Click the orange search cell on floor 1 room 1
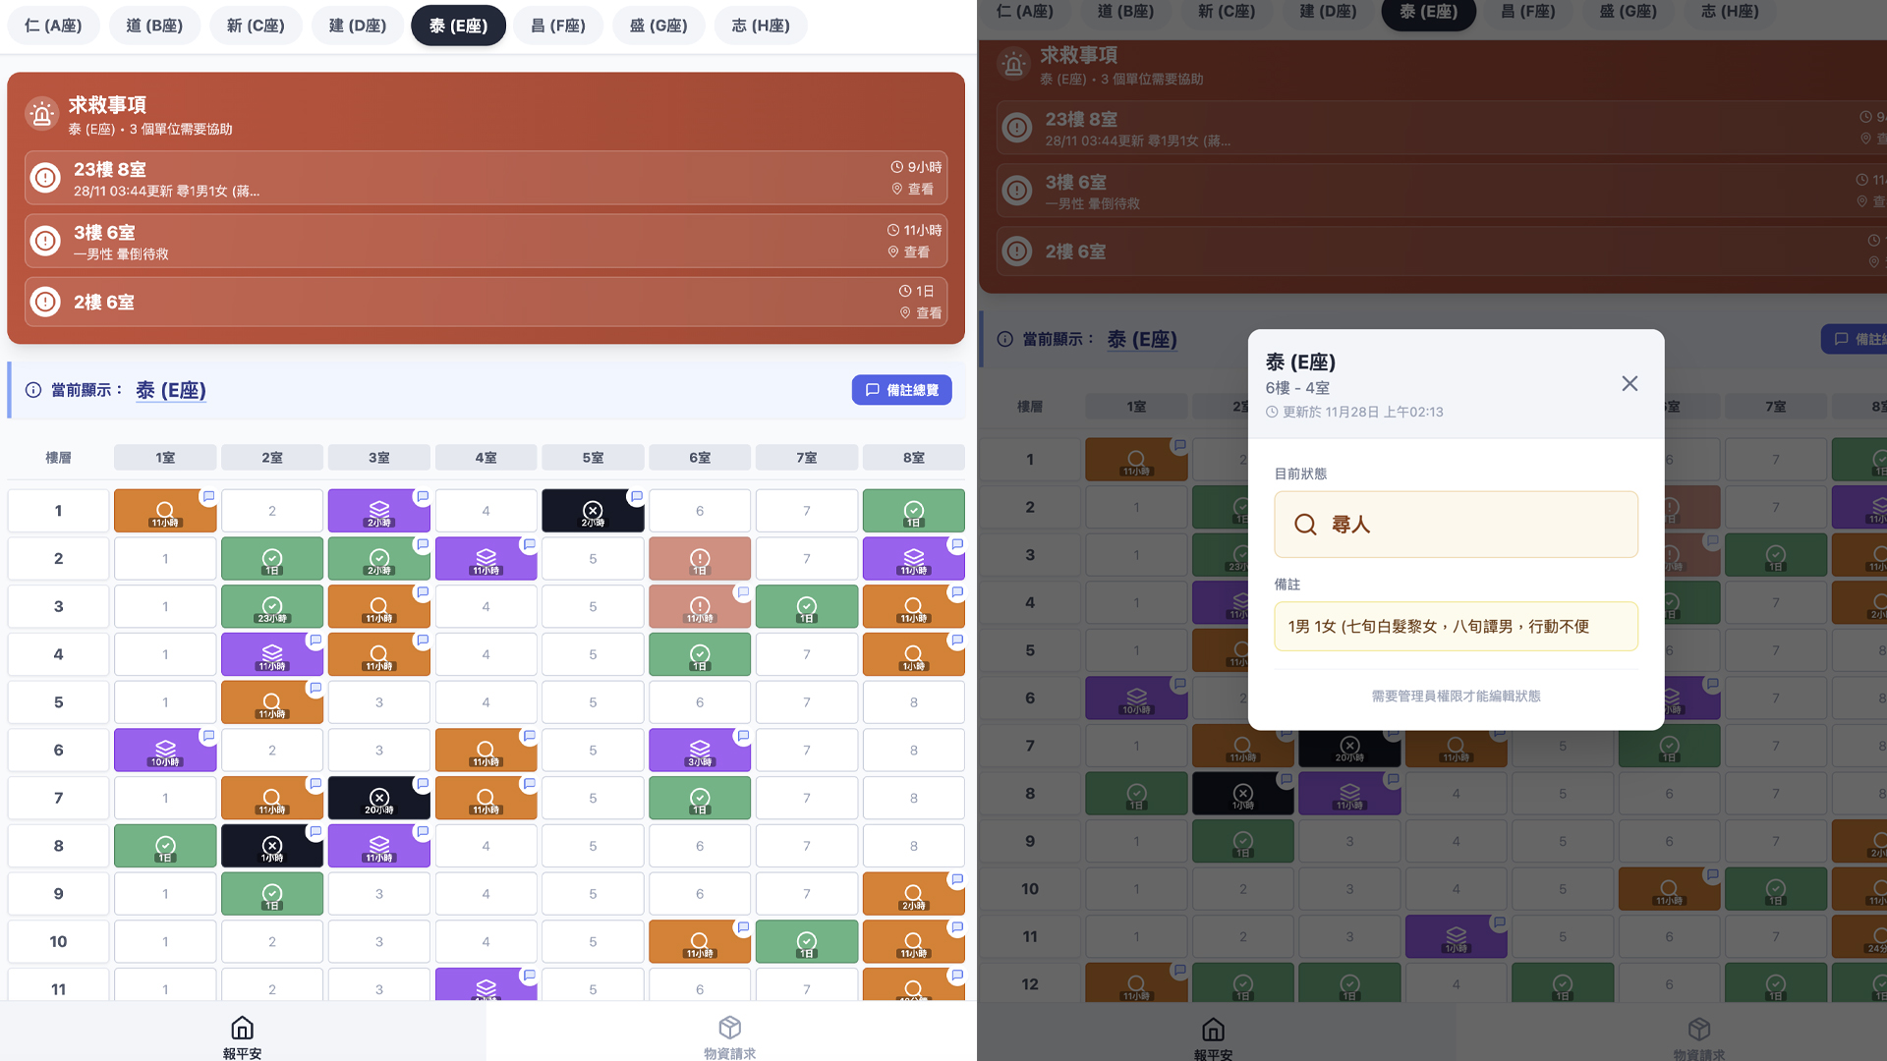This screenshot has height=1061, width=1887. pos(165,511)
